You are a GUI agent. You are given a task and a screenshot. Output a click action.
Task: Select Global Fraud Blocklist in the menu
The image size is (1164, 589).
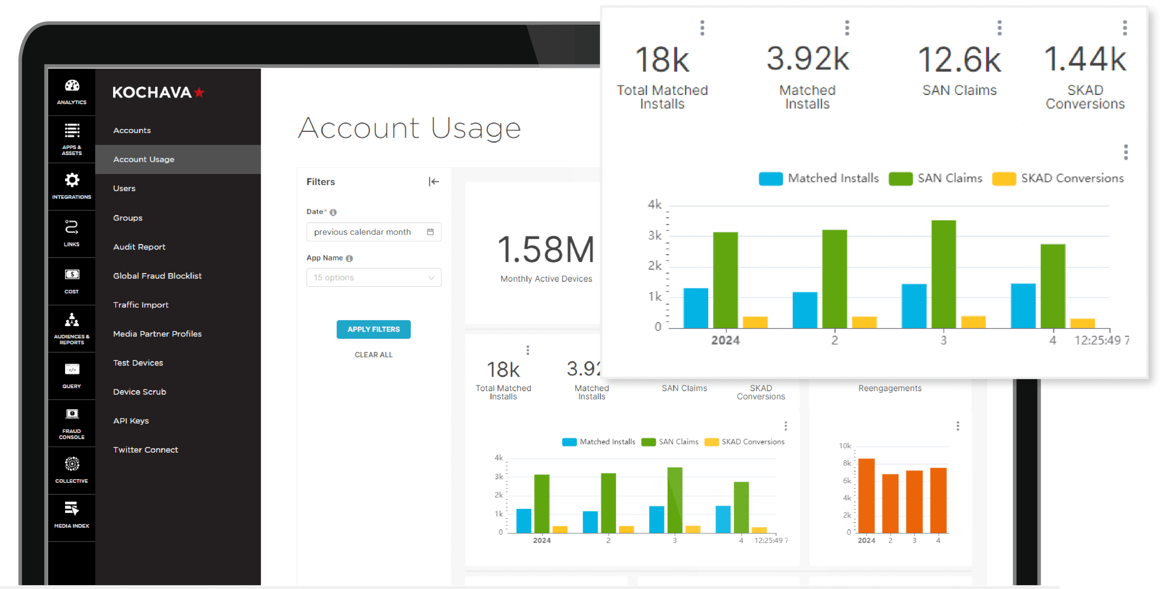tap(178, 276)
